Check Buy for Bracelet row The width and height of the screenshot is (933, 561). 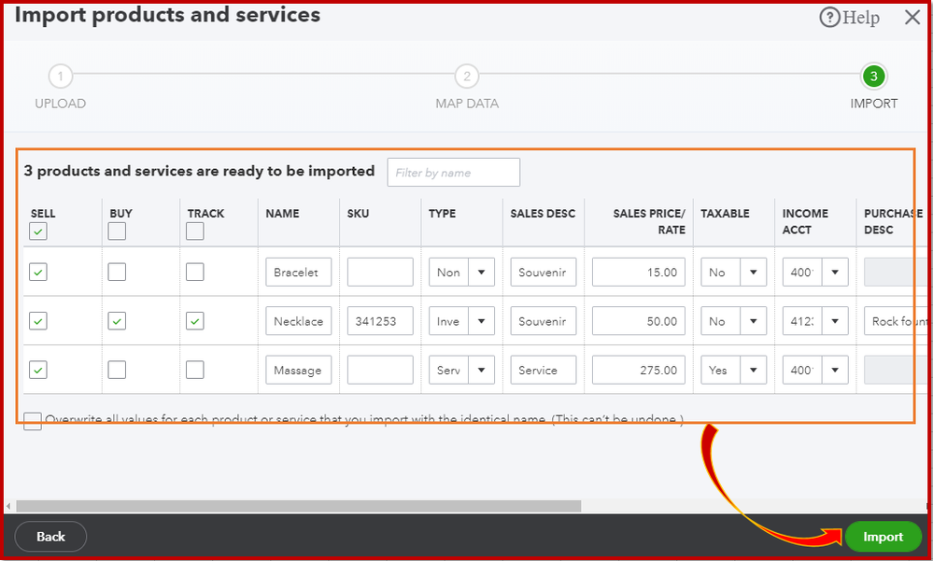tap(117, 273)
